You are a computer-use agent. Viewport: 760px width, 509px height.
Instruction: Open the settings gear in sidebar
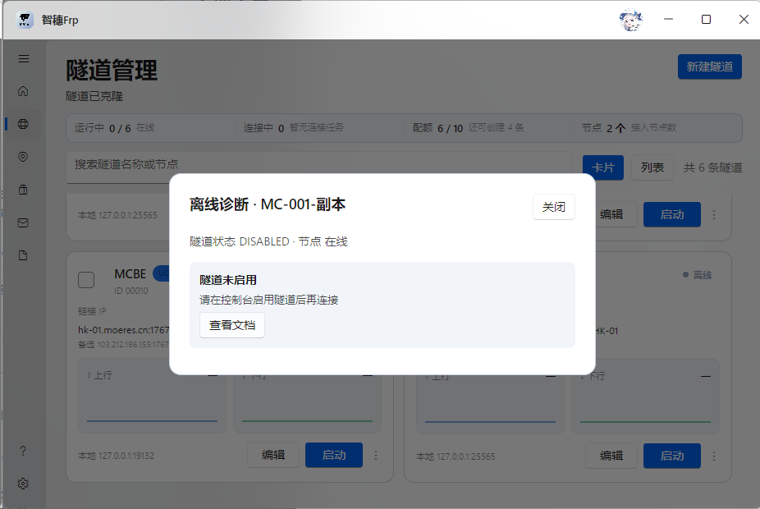point(23,484)
